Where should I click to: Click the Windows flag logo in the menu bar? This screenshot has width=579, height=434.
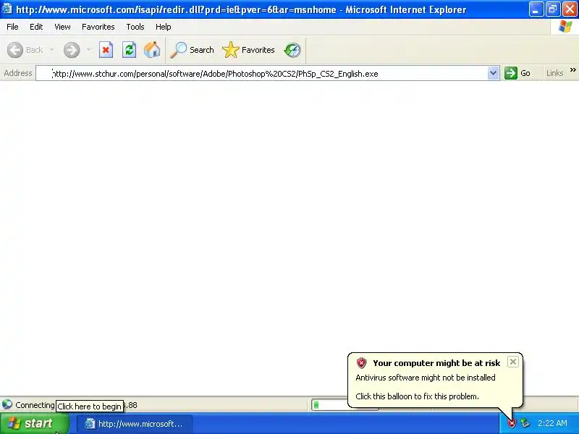pos(565,27)
